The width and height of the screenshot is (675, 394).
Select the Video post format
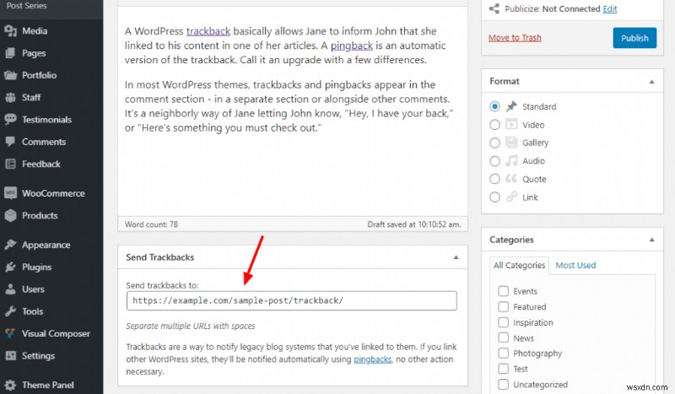coord(494,125)
